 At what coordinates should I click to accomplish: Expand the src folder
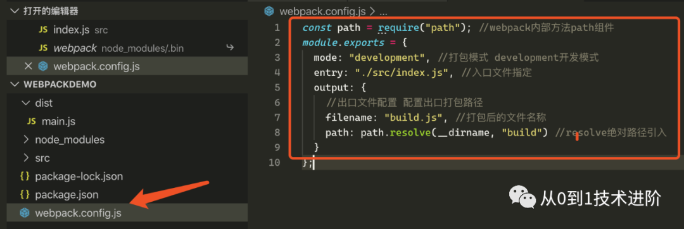[x=26, y=158]
